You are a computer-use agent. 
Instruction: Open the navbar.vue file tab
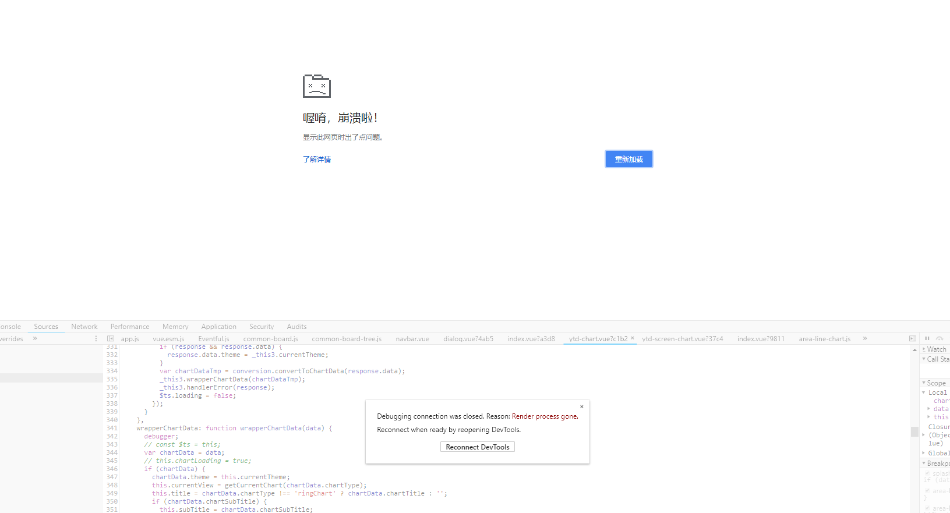tap(412, 339)
